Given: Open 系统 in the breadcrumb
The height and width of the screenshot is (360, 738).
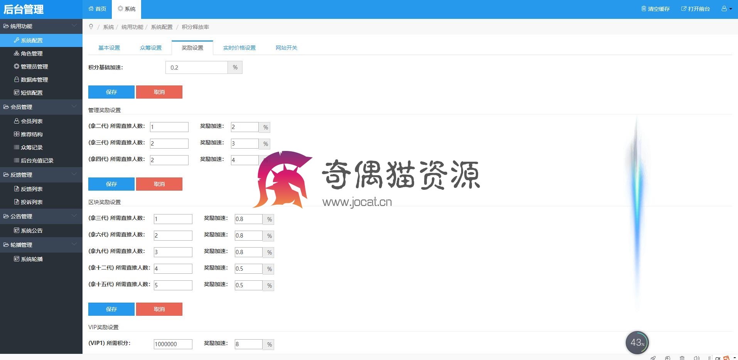Looking at the screenshot, I should 108,27.
